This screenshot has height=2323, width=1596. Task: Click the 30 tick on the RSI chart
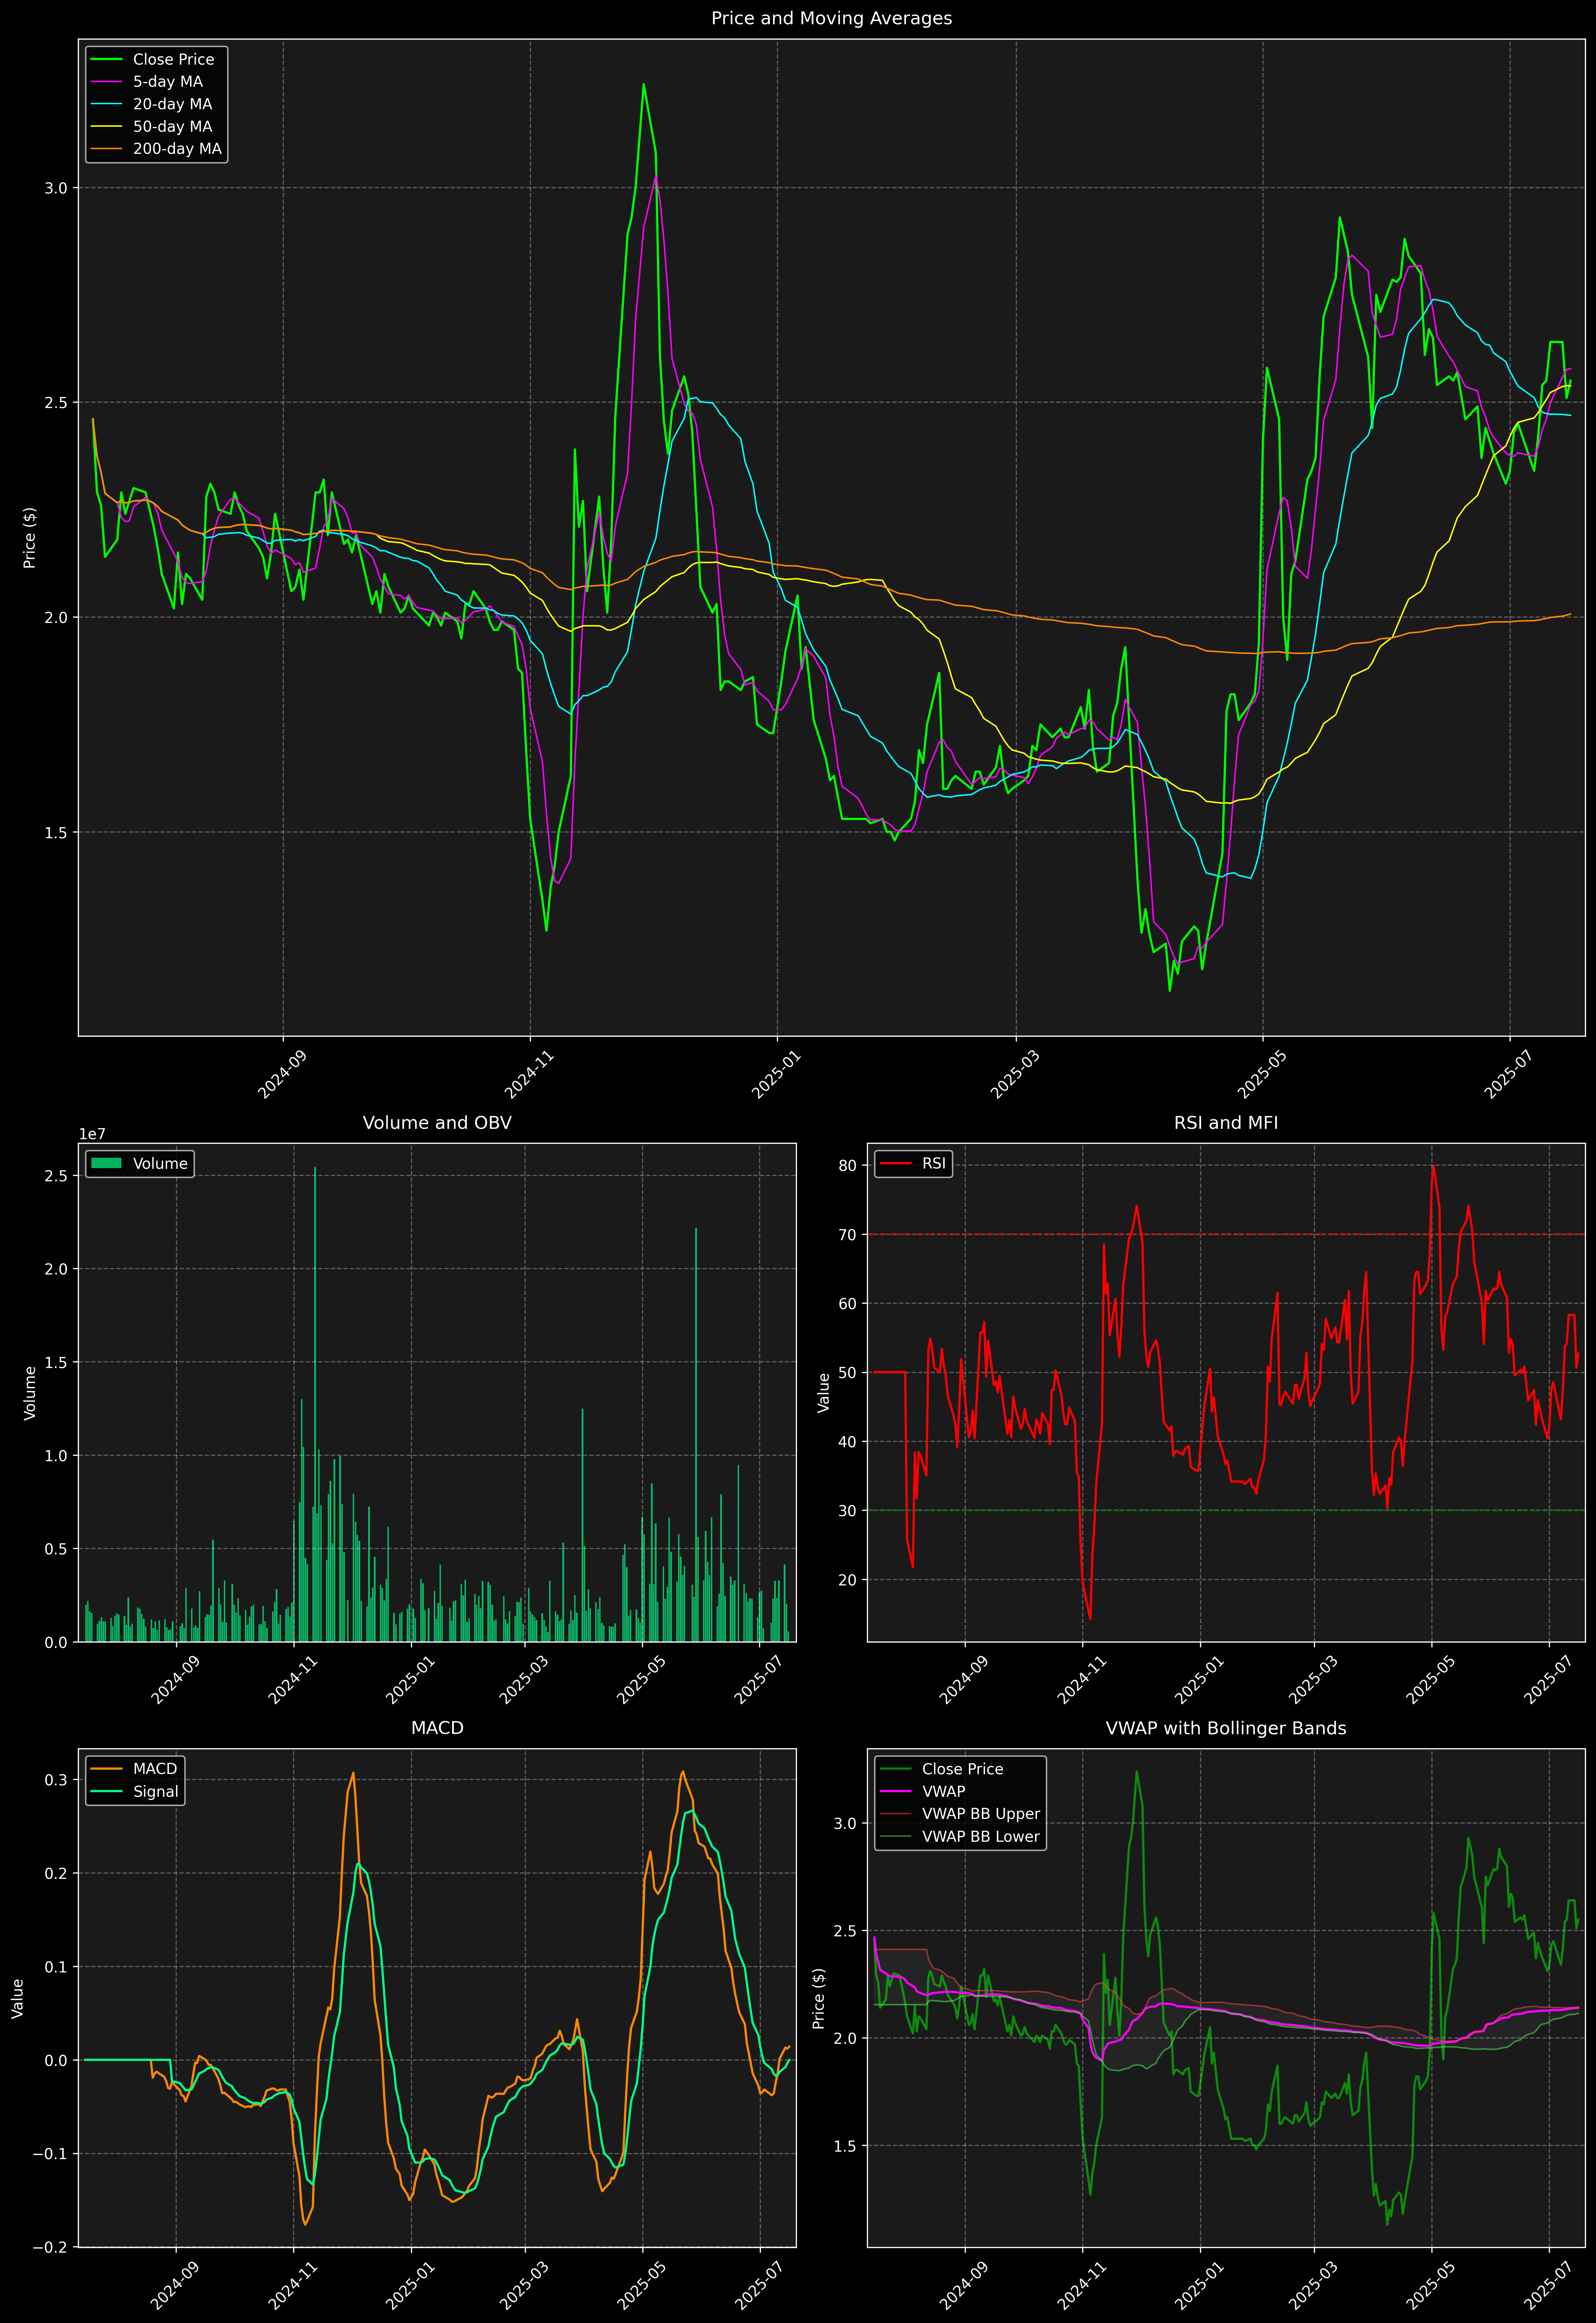point(848,1510)
